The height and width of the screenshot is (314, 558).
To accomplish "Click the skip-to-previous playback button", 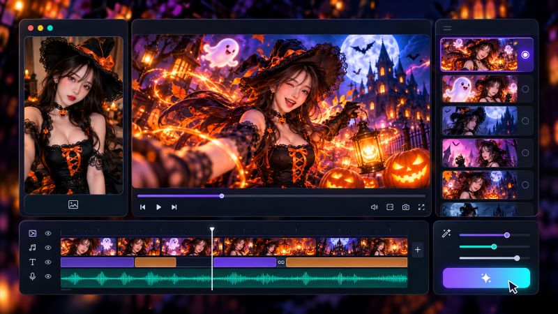I will (143, 207).
